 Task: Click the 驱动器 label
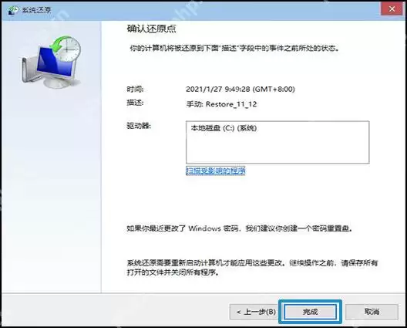tap(139, 126)
